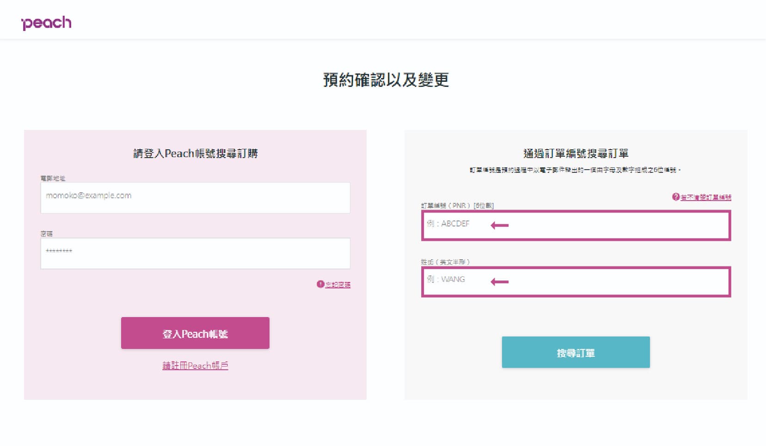
Task: Focus the email address input field
Action: point(195,198)
